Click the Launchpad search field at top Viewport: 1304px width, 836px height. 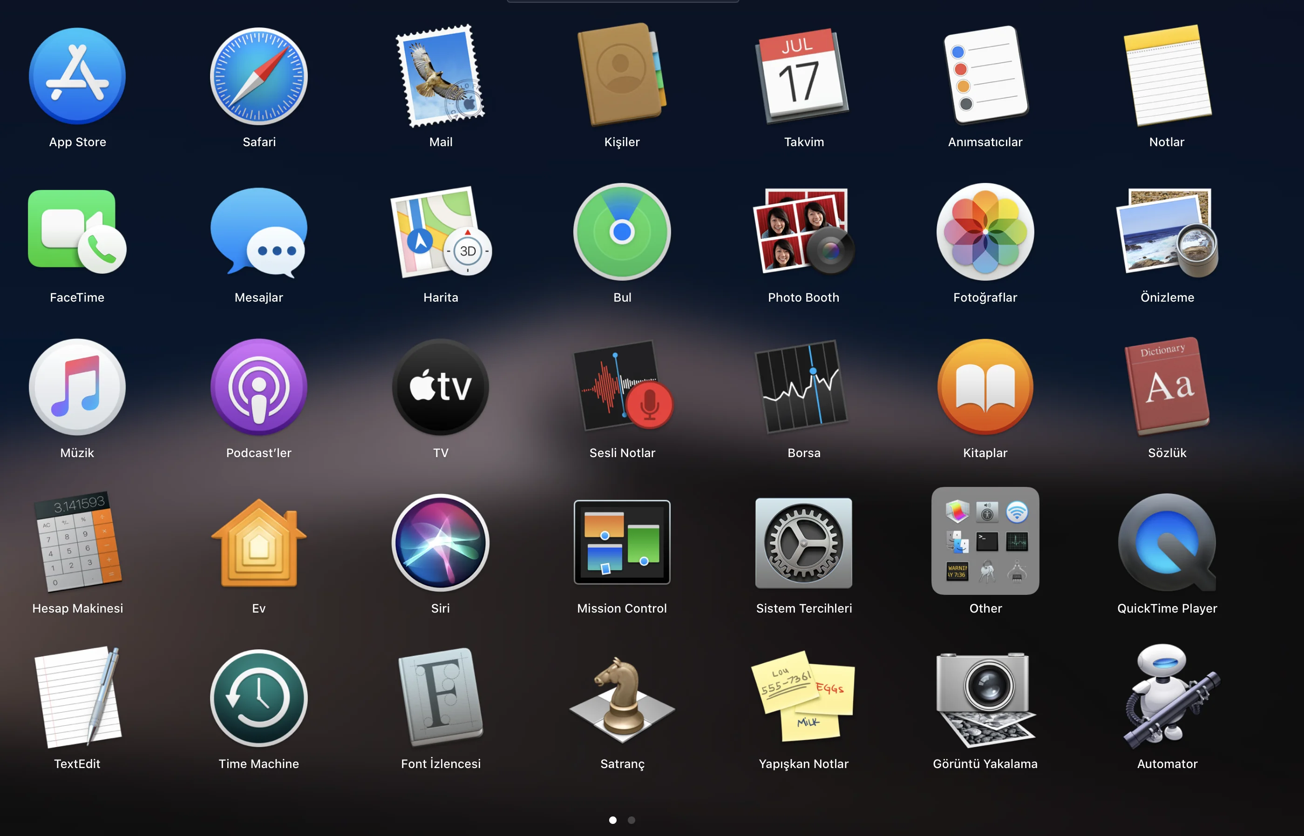click(622, 1)
